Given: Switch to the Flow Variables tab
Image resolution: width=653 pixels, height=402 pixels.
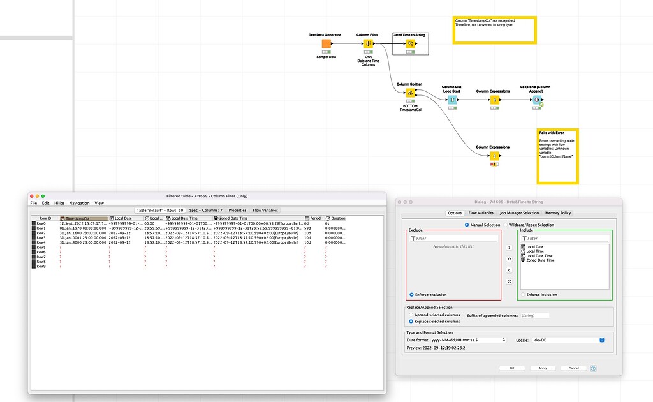Looking at the screenshot, I should pyautogui.click(x=480, y=212).
